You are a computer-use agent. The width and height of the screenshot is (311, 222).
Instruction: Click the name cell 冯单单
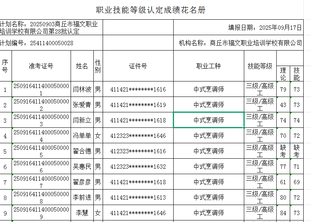(x=82, y=136)
